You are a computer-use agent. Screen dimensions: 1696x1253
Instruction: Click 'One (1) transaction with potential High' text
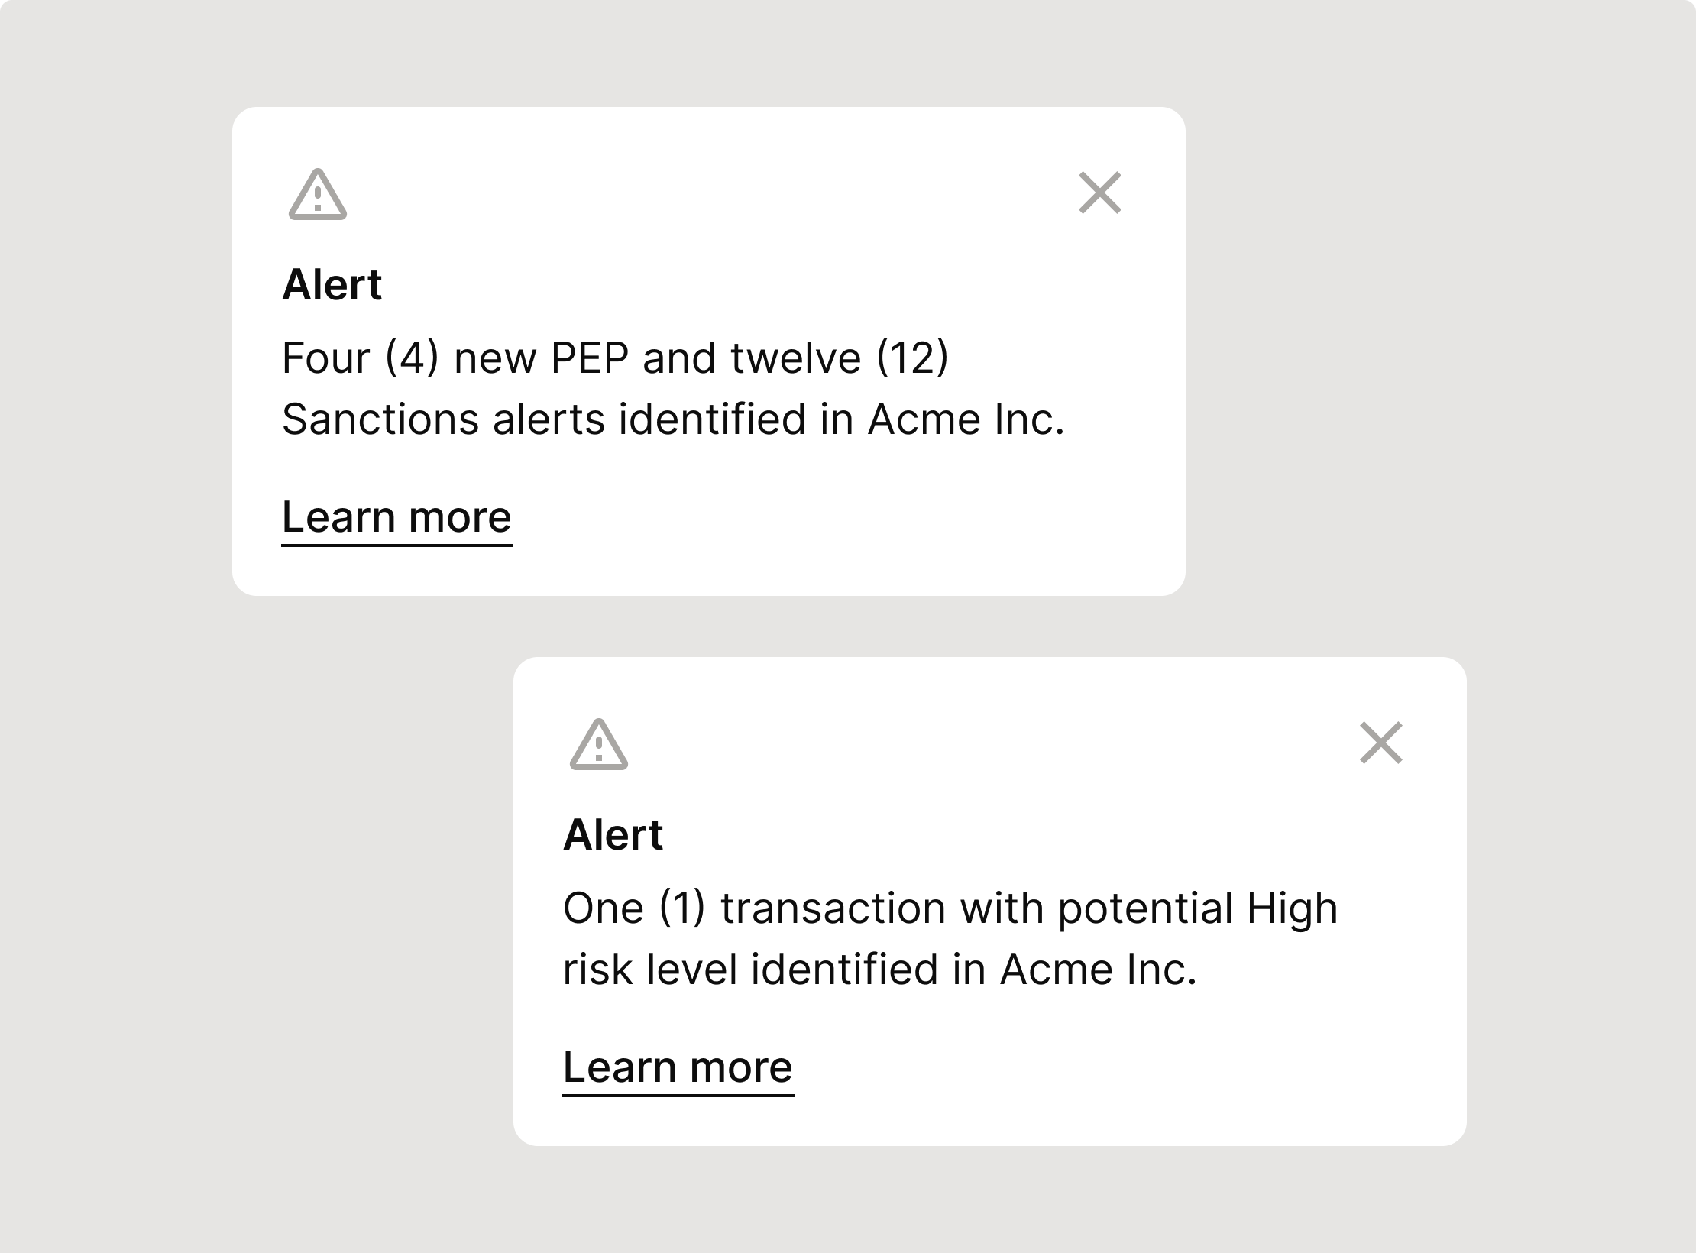[950, 908]
